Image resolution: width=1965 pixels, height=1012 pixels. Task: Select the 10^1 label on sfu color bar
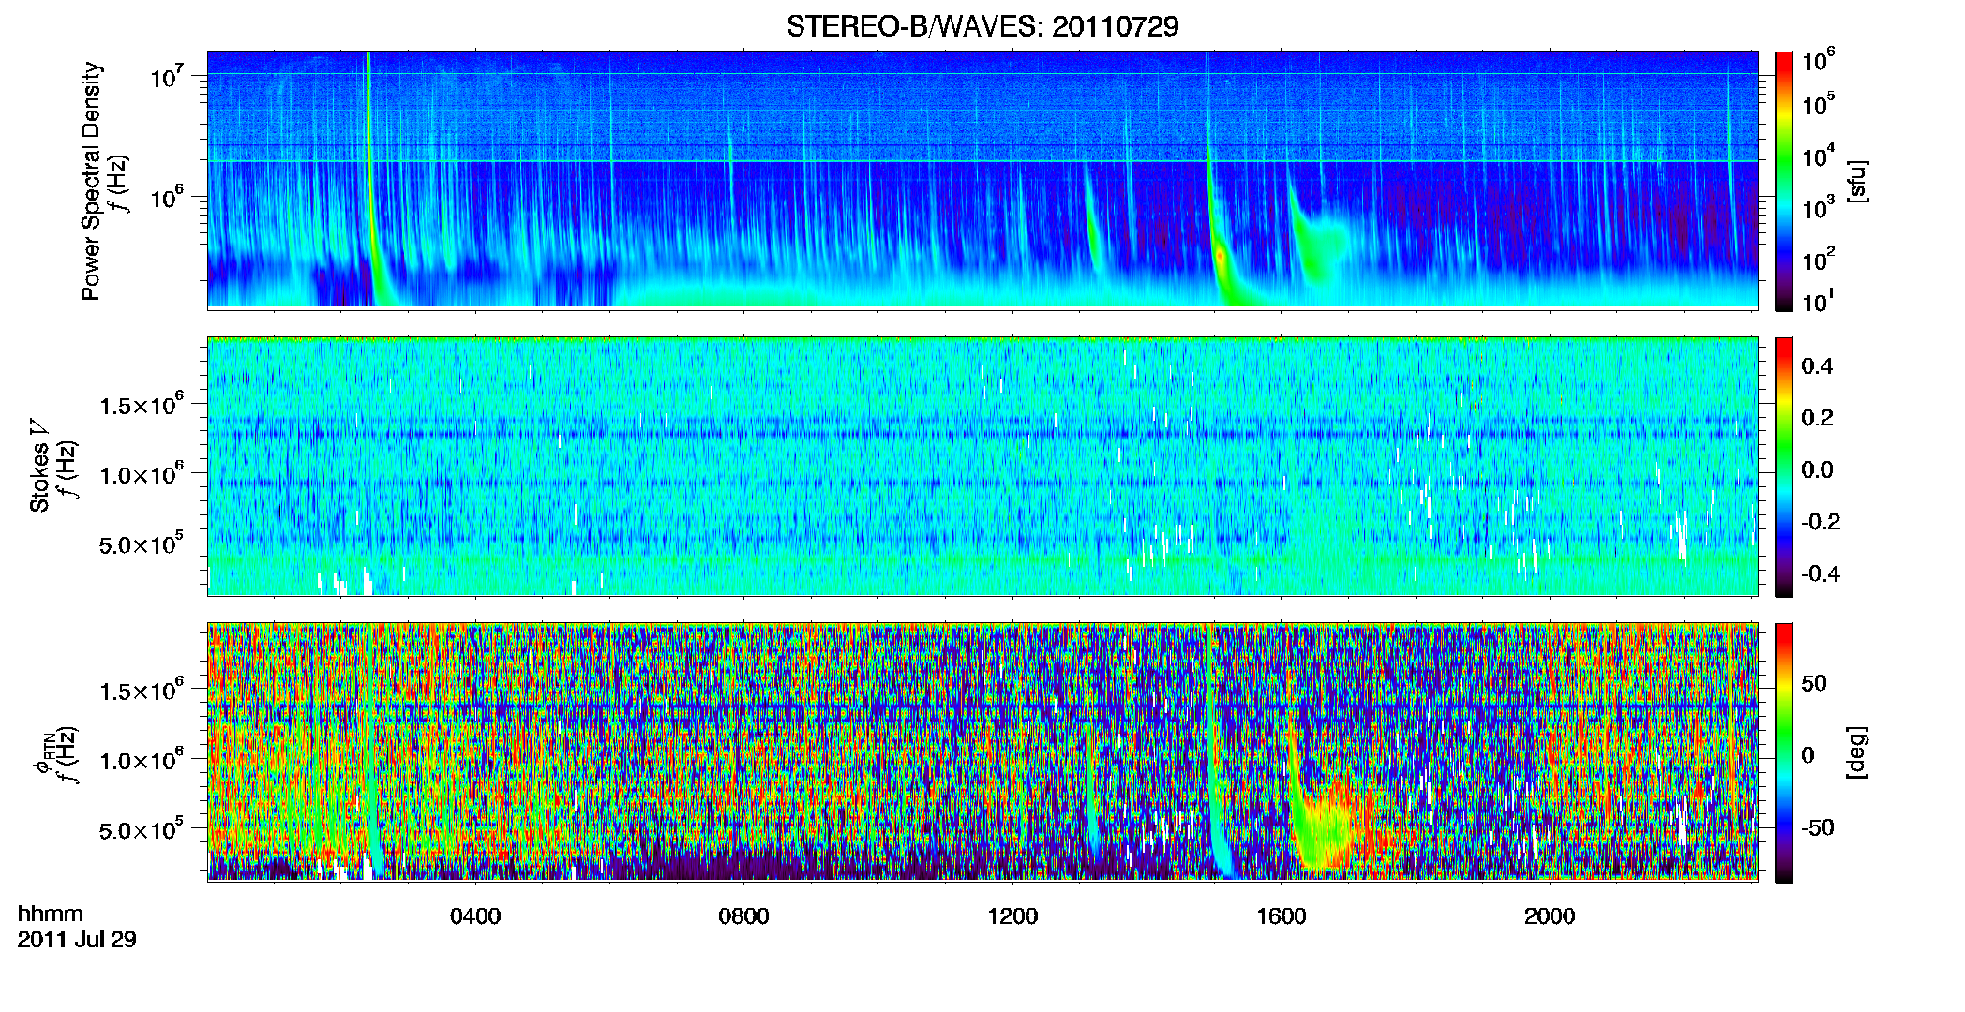point(1819,301)
